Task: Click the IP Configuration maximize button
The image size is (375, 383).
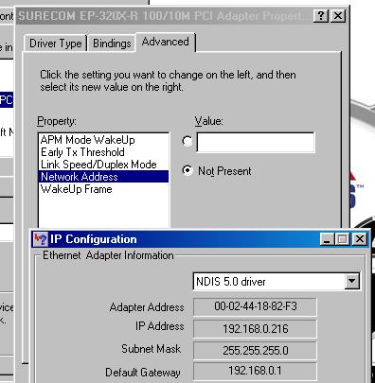Action: [x=342, y=239]
